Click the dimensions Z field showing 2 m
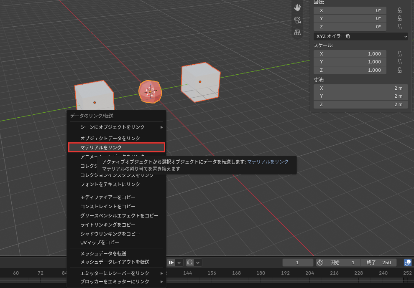 pos(361,105)
